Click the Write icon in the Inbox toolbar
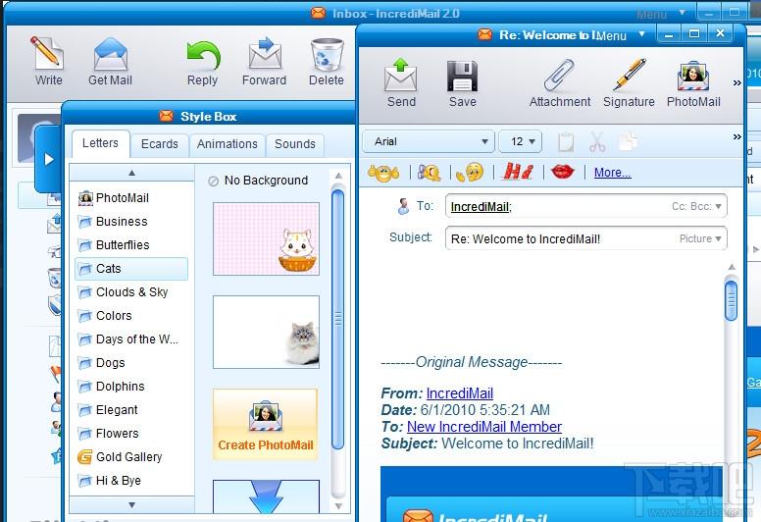The image size is (761, 522). 47,52
